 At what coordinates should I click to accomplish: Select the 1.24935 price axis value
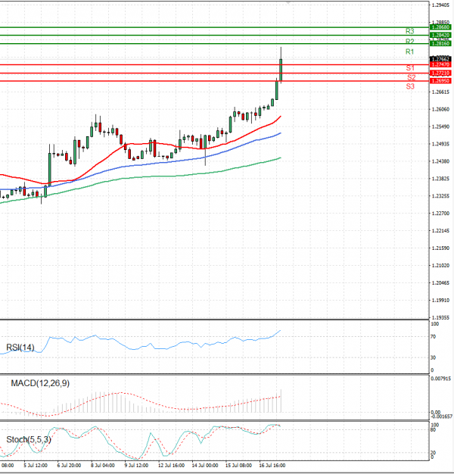(440, 144)
